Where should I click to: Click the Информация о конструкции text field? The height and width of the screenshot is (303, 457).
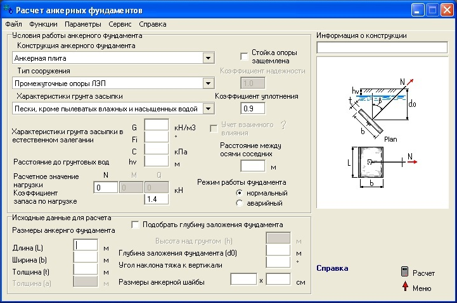coord(382,47)
